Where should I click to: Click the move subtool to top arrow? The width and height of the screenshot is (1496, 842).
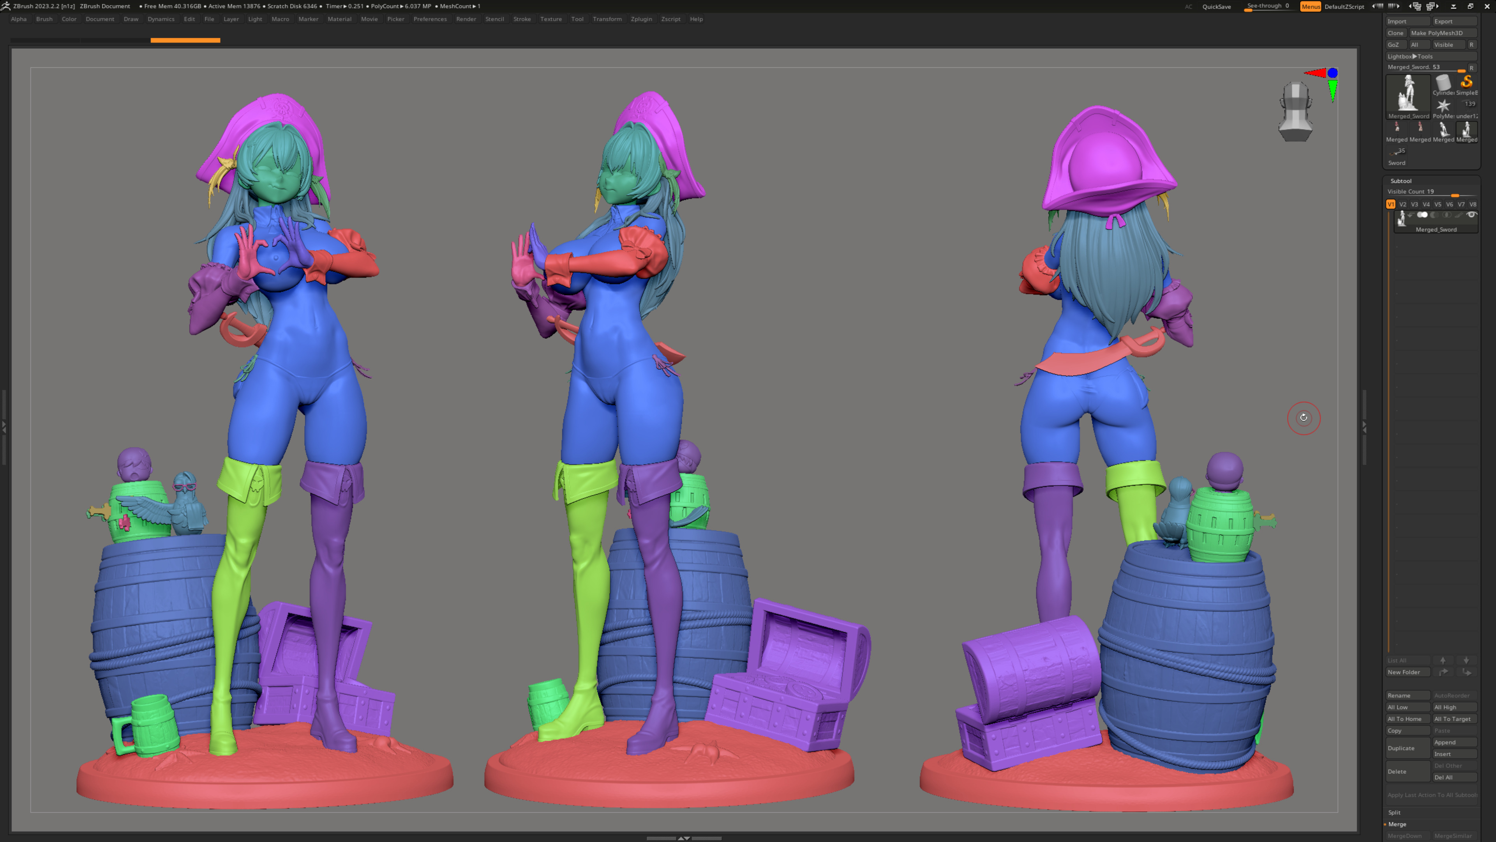[x=1443, y=672]
